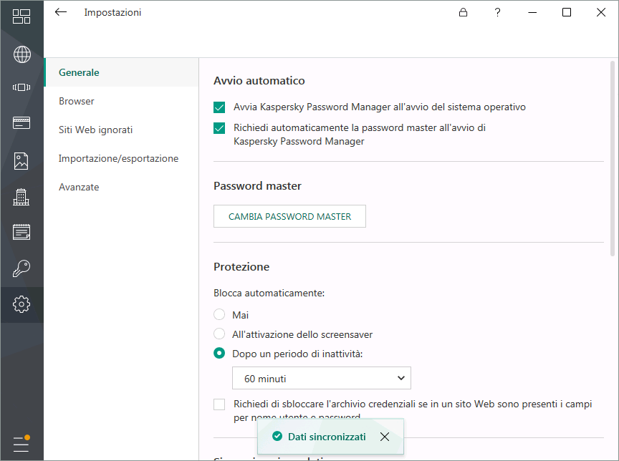Open help with the question mark icon
This screenshot has width=619, height=461.
497,13
